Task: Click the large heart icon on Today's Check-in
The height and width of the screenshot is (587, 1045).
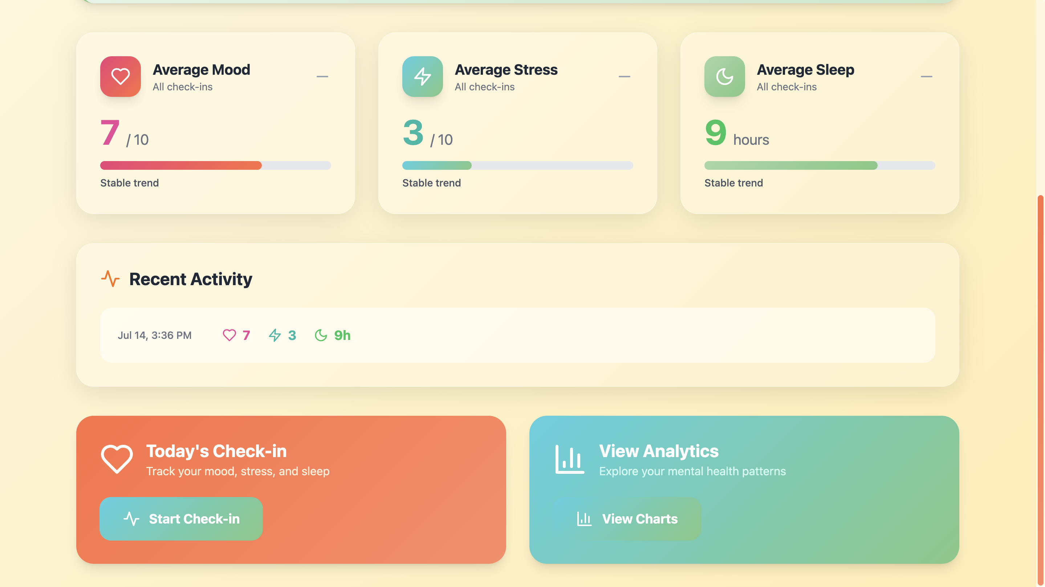Action: tap(117, 459)
